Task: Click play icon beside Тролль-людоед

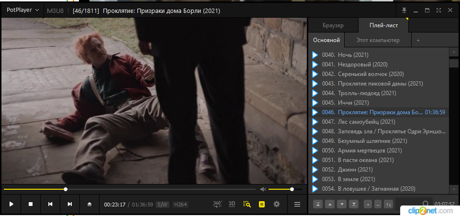Action: pyautogui.click(x=315, y=93)
